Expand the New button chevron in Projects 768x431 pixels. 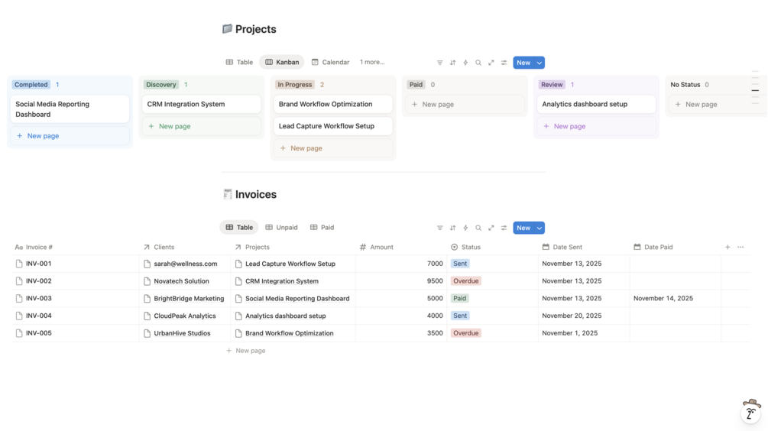click(x=540, y=63)
